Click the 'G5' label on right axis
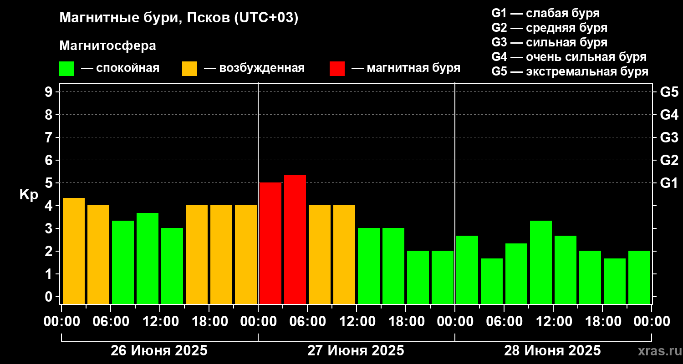Viewport: 683px width, 364px height. (669, 92)
